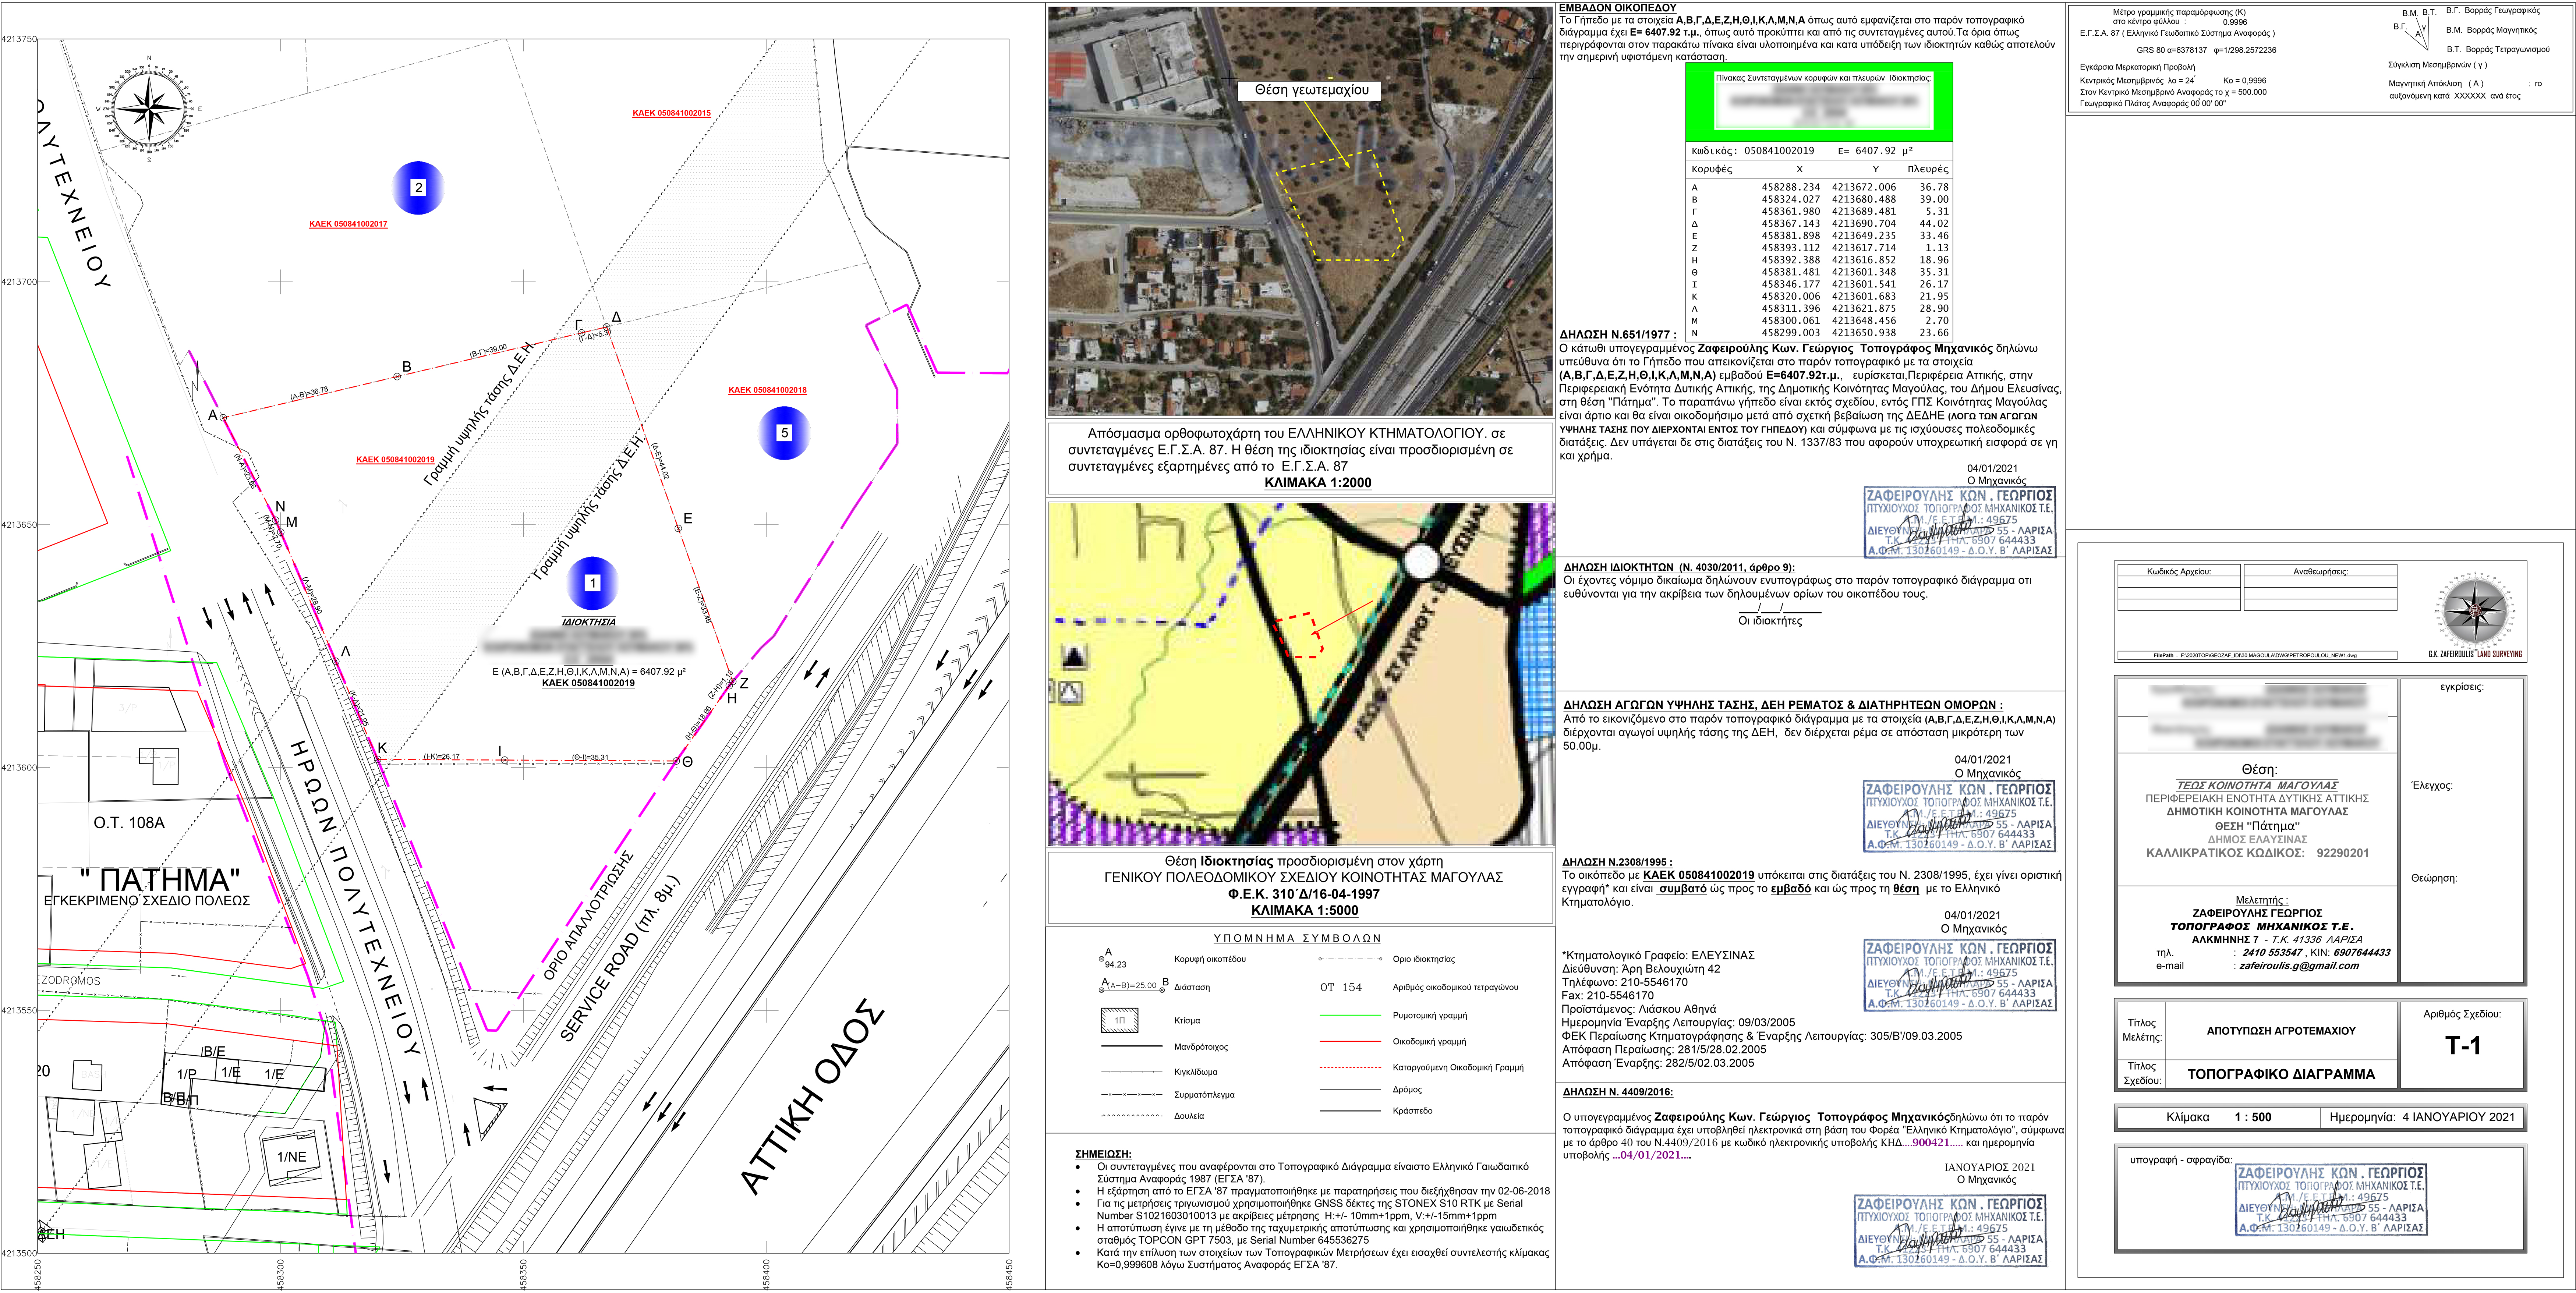Screen dimensions: 2576x1293
Task: Click the ΔΗΛΩΣΗ Ν. 4409/2016 heading
Action: click(1617, 1092)
